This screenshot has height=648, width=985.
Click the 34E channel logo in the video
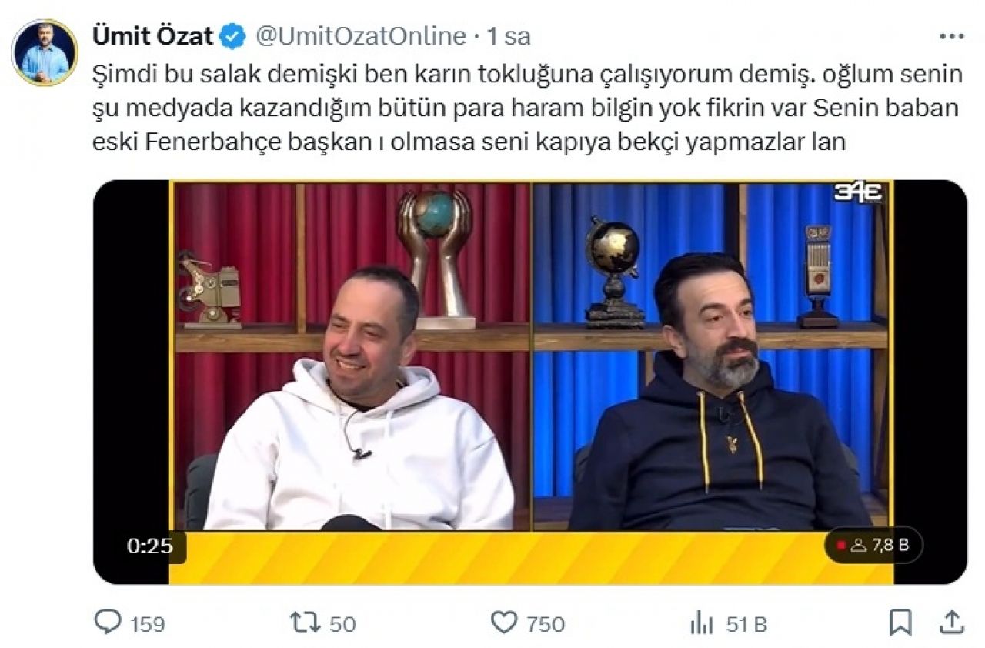[858, 192]
